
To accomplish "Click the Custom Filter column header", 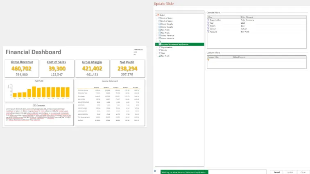I will [220, 57].
